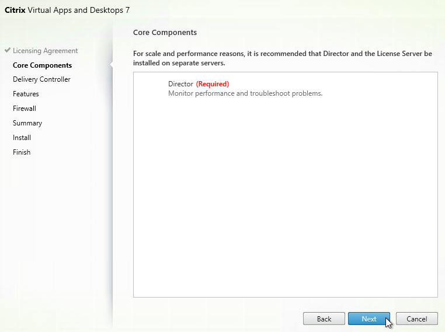Select the Core Components step in sidebar
This screenshot has width=445, height=332.
click(42, 65)
